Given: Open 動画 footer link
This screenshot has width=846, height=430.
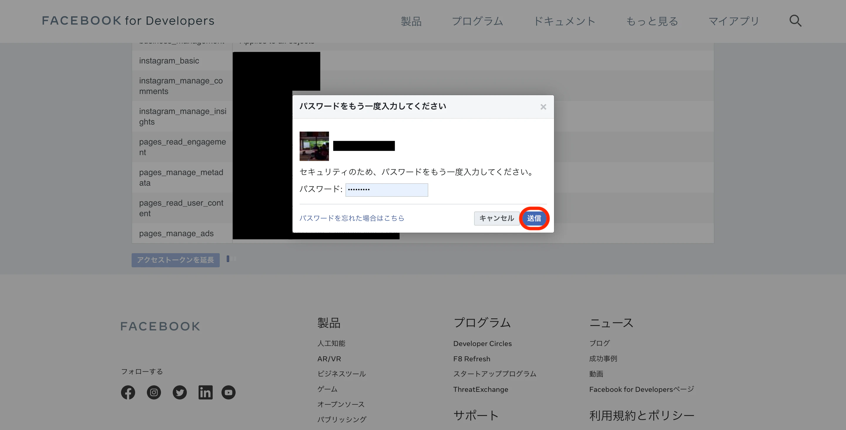Looking at the screenshot, I should (596, 374).
